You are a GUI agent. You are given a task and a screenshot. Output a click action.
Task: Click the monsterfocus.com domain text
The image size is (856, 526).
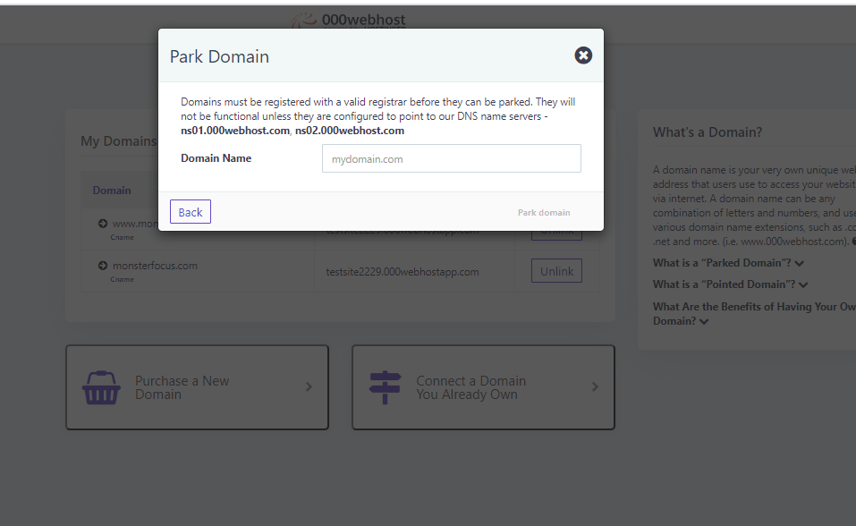point(155,266)
